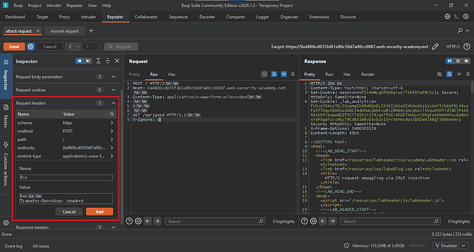Open Burp settings gear in top bar

[466, 17]
